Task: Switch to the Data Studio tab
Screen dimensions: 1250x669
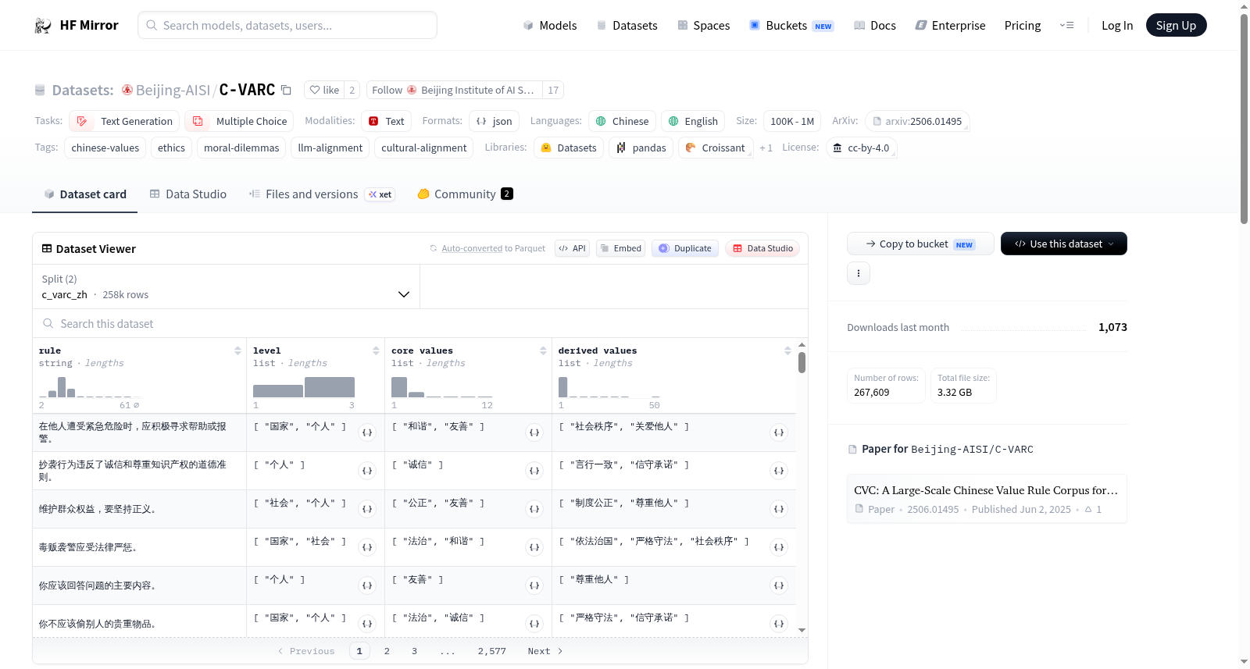Action: click(188, 194)
